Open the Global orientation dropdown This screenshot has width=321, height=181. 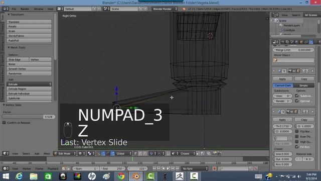tap(124, 153)
